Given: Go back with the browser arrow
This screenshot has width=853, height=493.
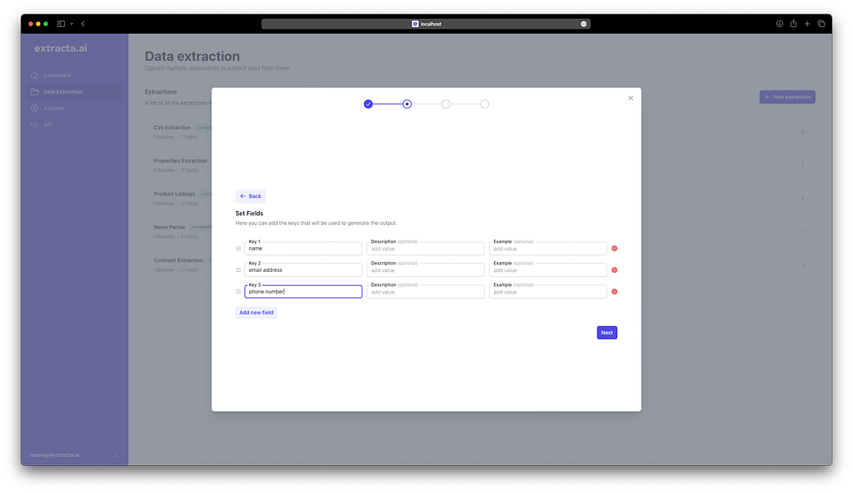Looking at the screenshot, I should pyautogui.click(x=83, y=23).
